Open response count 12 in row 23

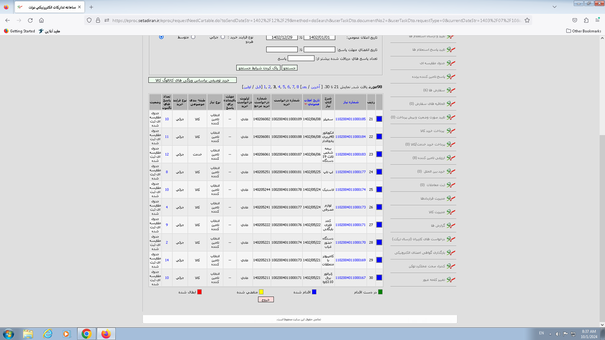point(167,154)
